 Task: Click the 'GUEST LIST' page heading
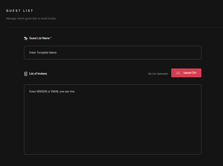click(20, 11)
